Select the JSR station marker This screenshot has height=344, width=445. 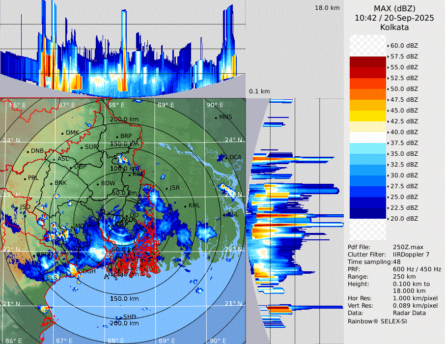pyautogui.click(x=167, y=188)
